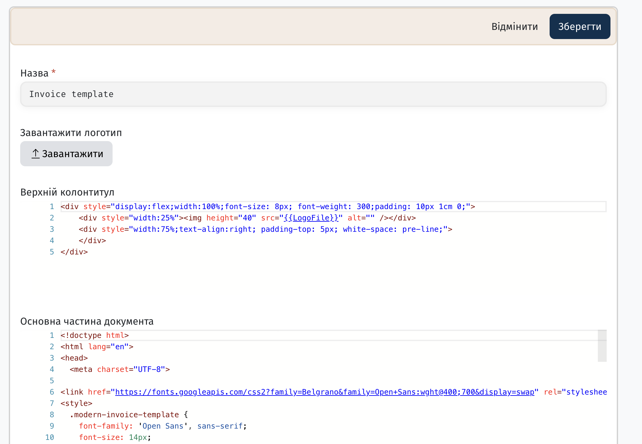Screen dimensions: 642x444
Task: Click header line 2 with img height="40"
Action: pyautogui.click(x=247, y=218)
